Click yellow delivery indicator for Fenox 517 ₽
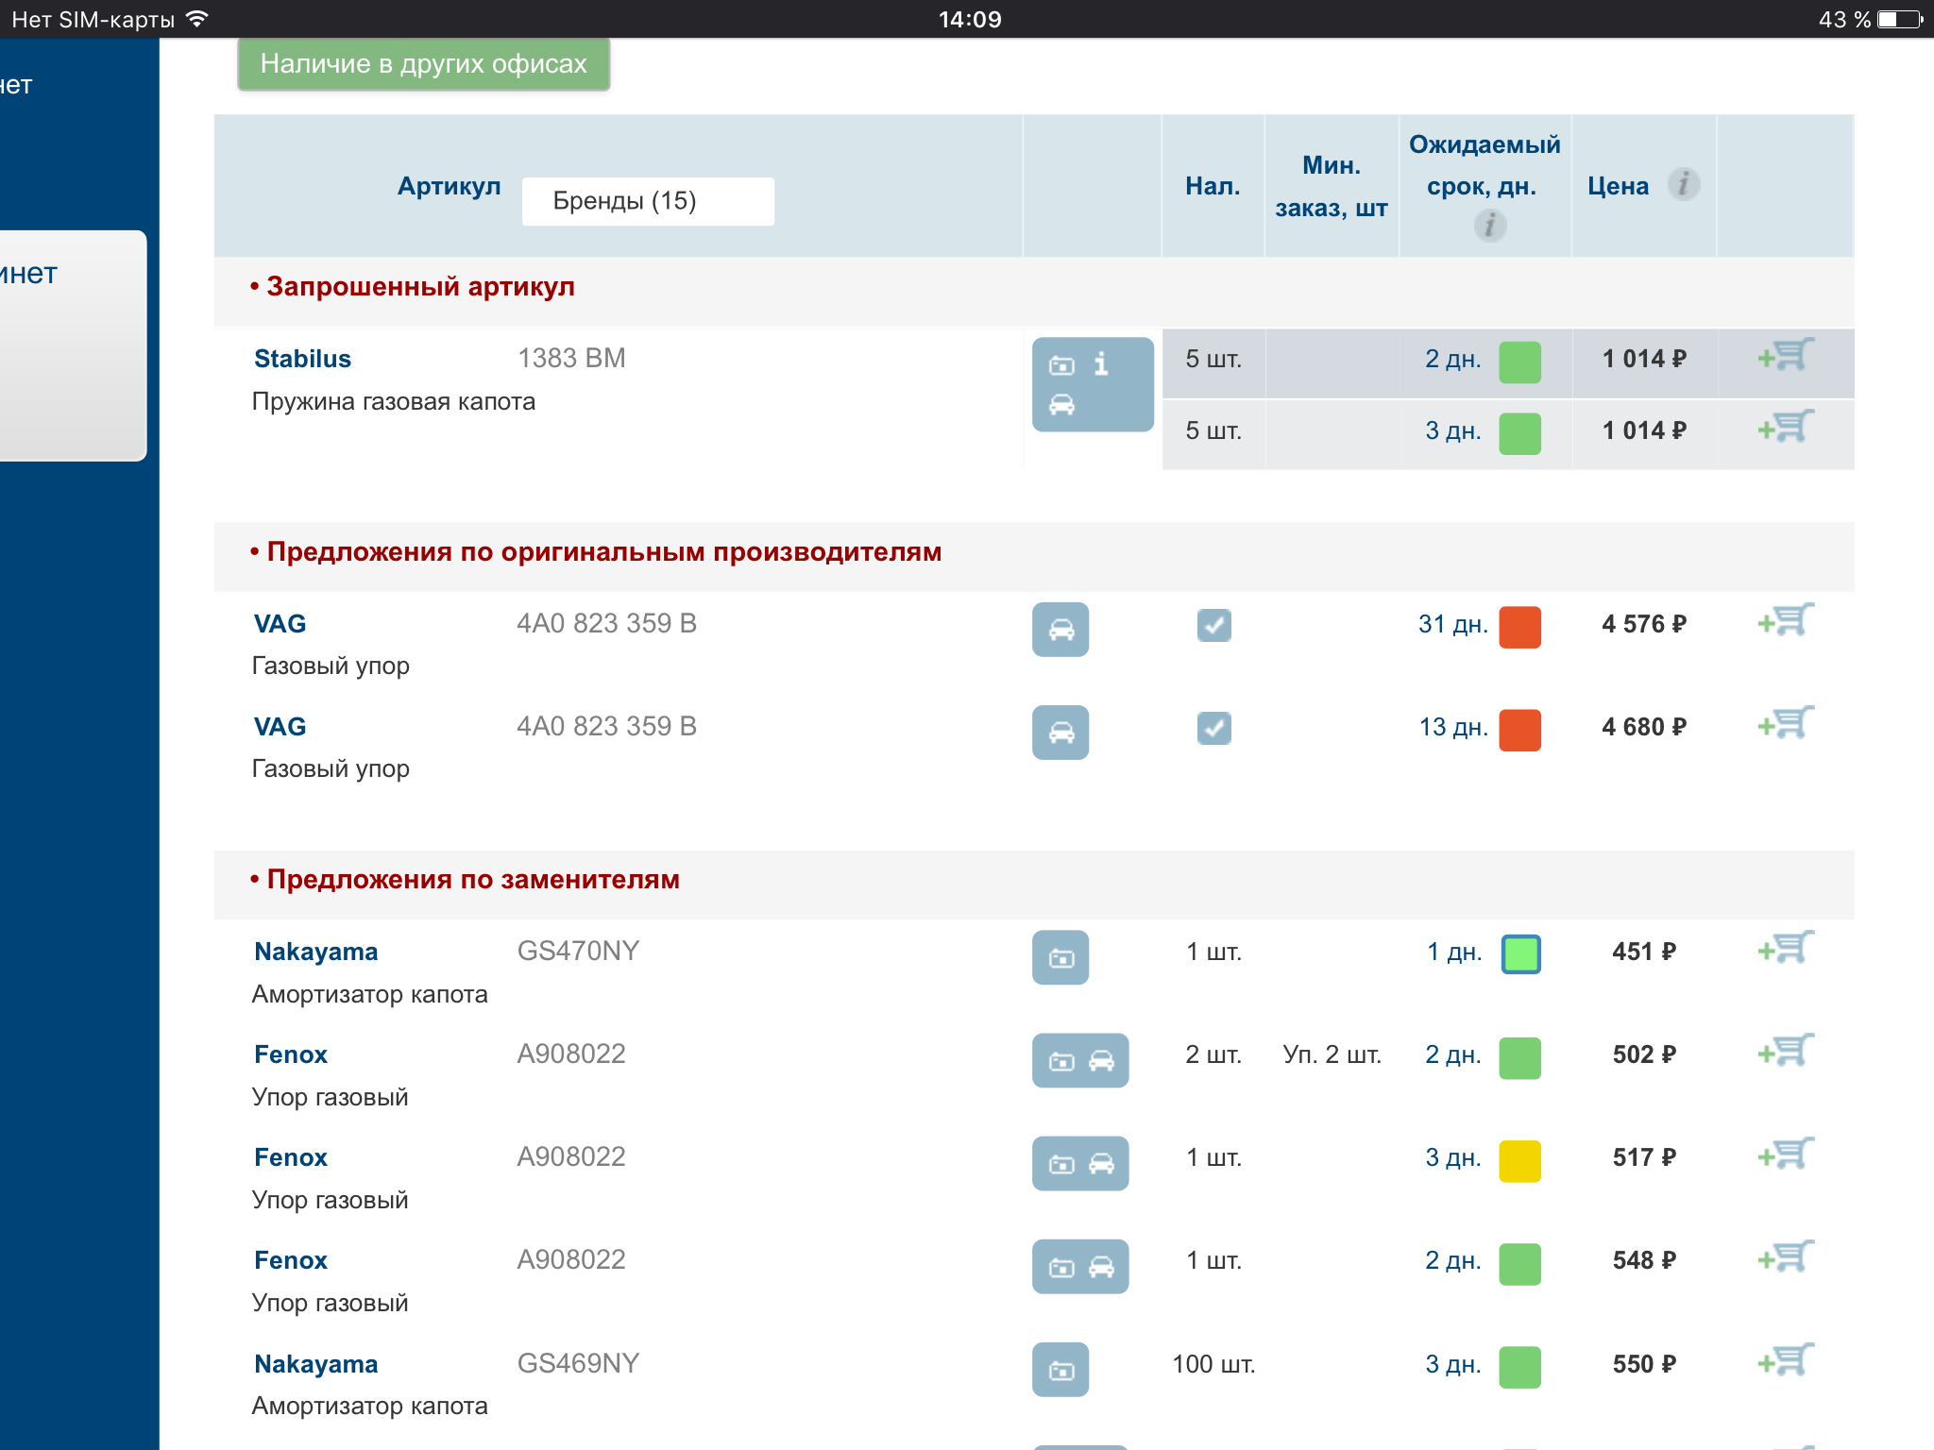The image size is (1934, 1450). click(1519, 1161)
